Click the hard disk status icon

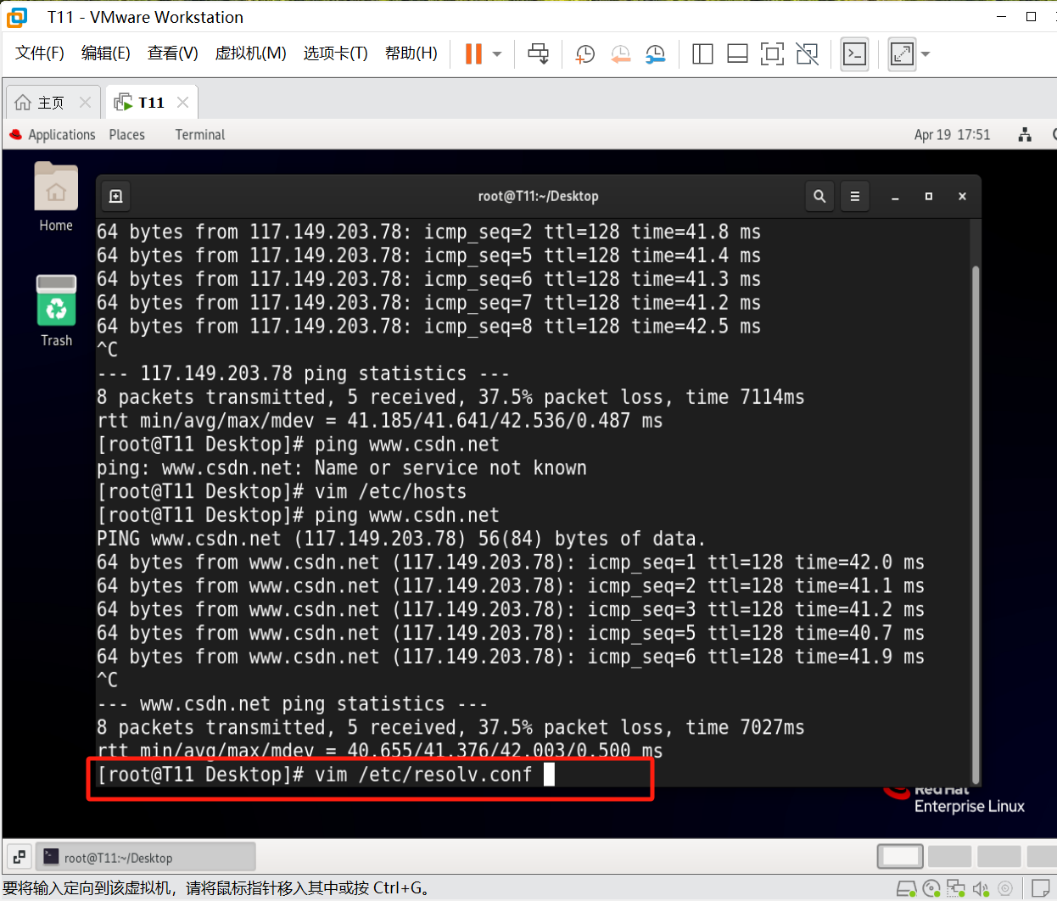pyautogui.click(x=906, y=889)
